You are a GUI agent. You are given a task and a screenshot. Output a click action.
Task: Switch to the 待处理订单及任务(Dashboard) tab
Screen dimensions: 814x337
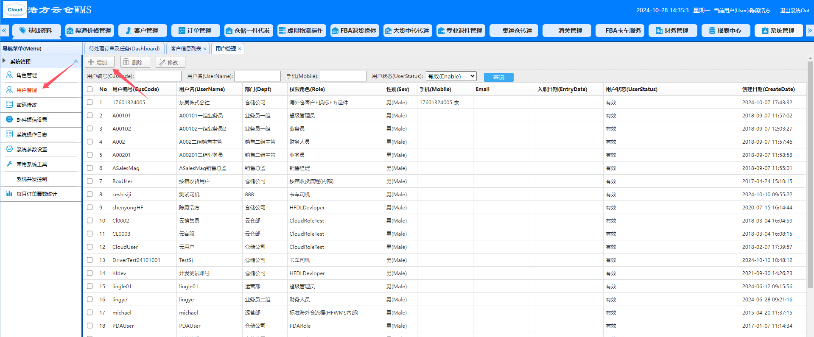(x=124, y=48)
